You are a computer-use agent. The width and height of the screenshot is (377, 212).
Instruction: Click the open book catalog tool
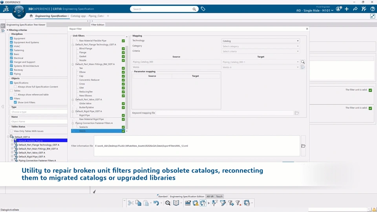pos(176,203)
